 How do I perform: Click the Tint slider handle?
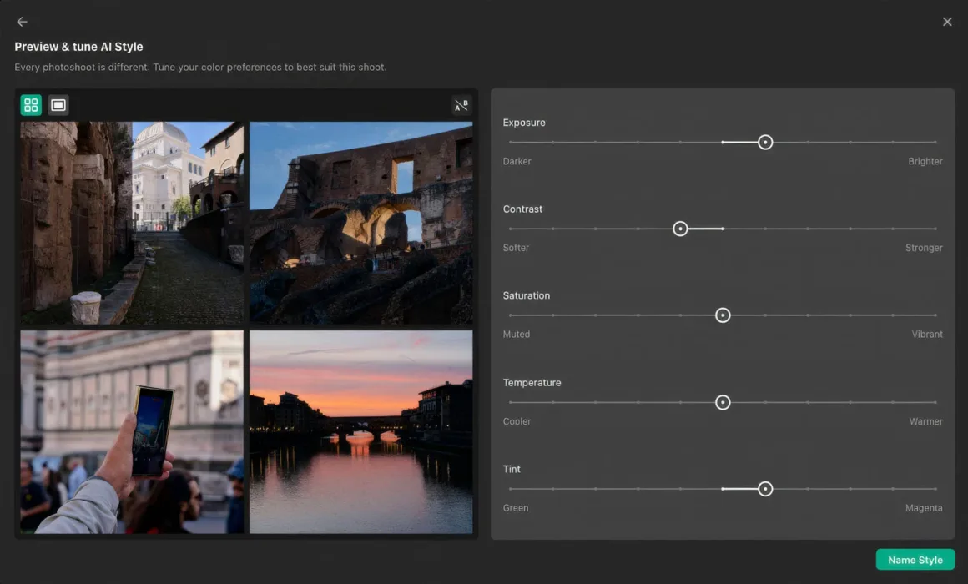[765, 489]
